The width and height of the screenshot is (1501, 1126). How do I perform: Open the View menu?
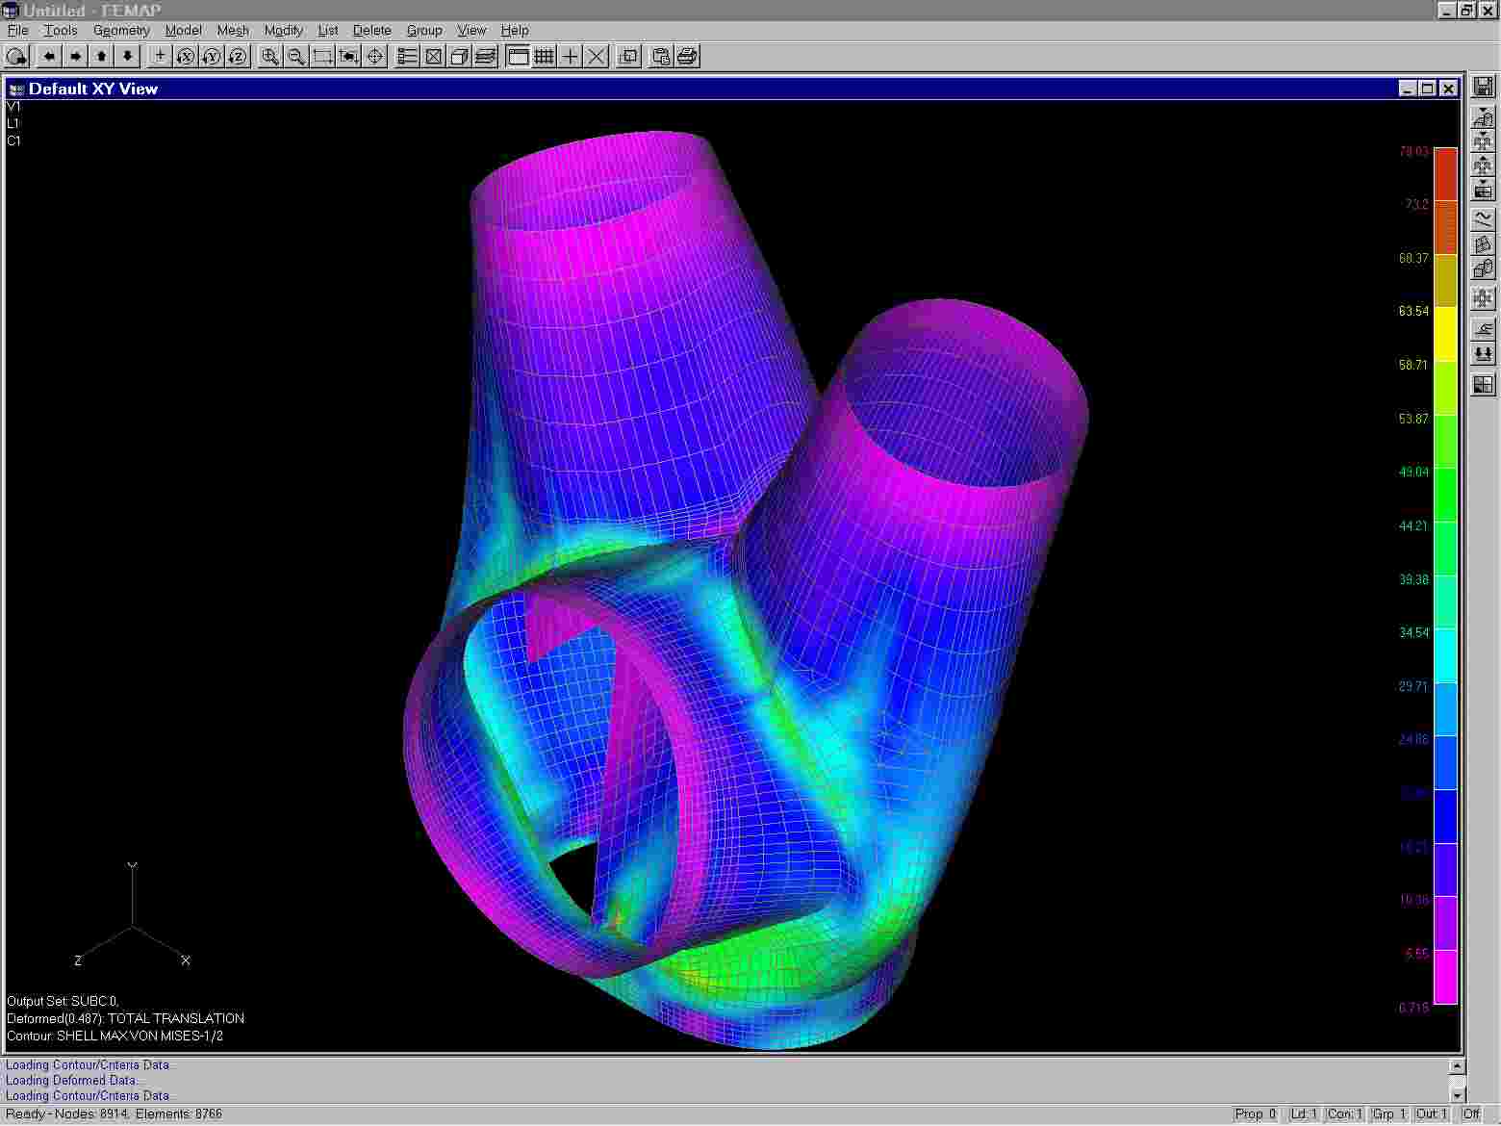(471, 30)
